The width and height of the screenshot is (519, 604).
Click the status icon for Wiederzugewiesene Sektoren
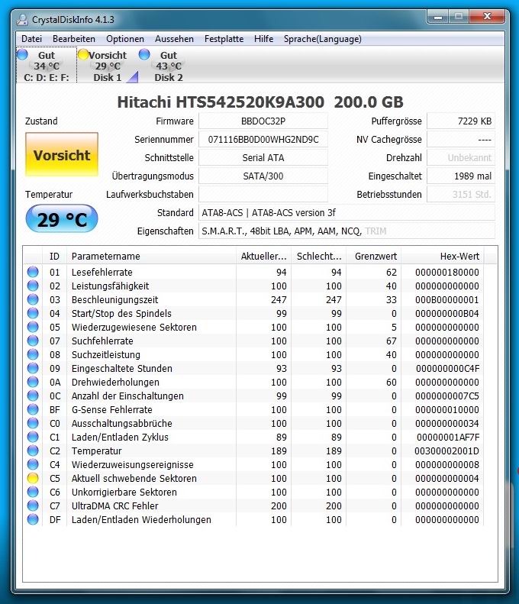click(33, 327)
